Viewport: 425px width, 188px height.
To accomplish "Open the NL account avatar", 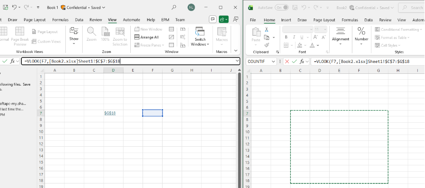I will [x=191, y=8].
